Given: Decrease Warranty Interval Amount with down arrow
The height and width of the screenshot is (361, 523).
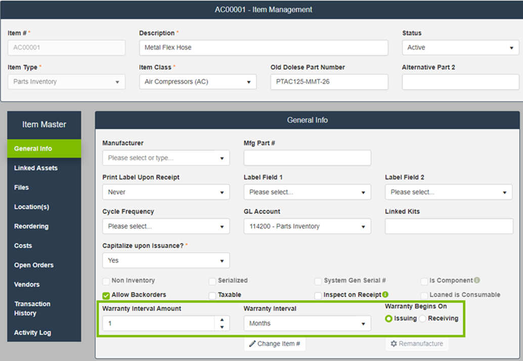Looking at the screenshot, I should [222, 327].
